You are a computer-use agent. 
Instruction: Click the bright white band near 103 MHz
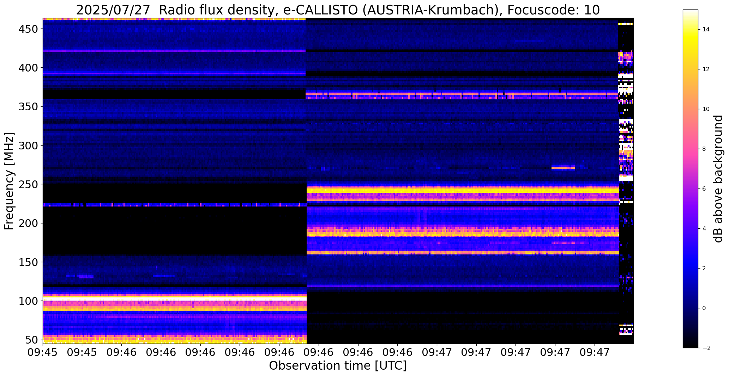point(175,298)
